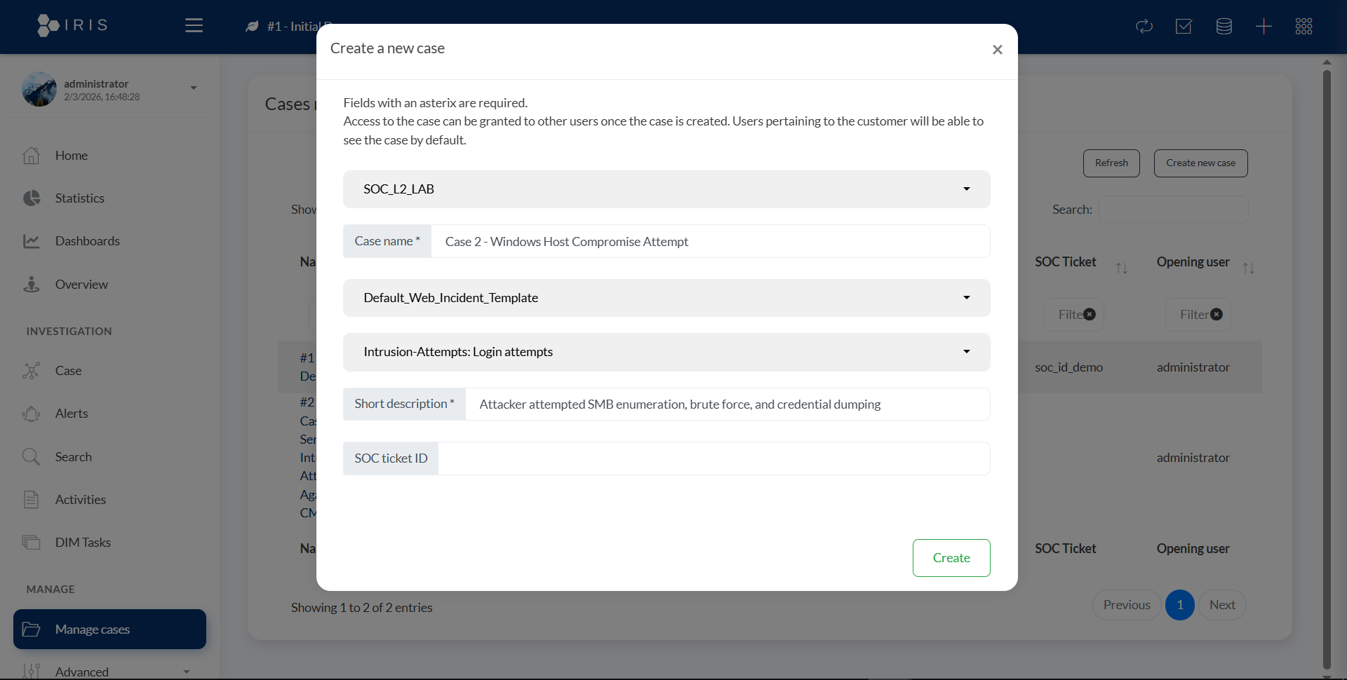Clear the SOC Ticket column filter
Screen dimensions: 1347x680
pyautogui.click(x=1090, y=315)
